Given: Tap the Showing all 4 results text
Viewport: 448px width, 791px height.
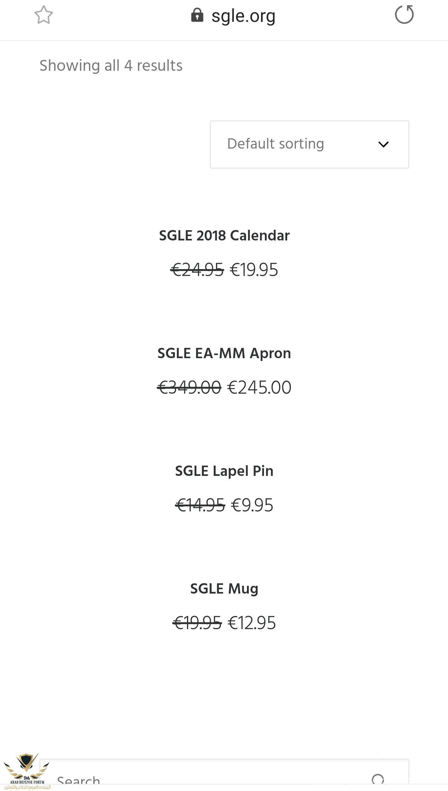Looking at the screenshot, I should pos(111,66).
